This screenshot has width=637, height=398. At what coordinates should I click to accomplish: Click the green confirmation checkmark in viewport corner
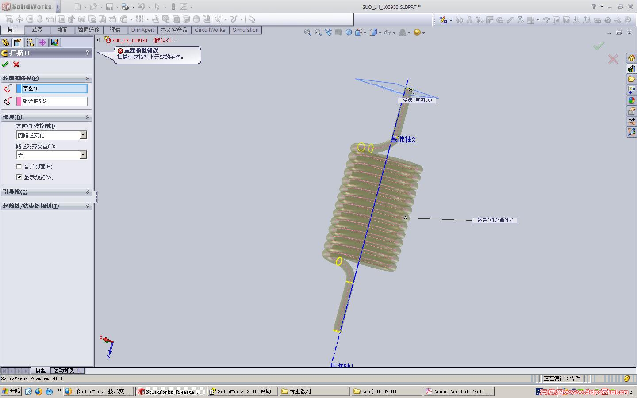tap(599, 46)
